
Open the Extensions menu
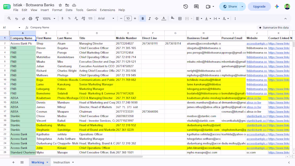tap(108, 10)
